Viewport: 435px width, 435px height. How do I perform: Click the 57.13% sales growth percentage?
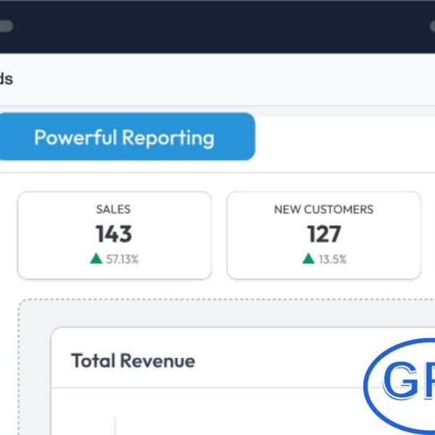coord(122,259)
